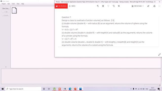Screen dimensions: 162x91
Task: Open the clock showing 14:11
Action: [152, 89]
